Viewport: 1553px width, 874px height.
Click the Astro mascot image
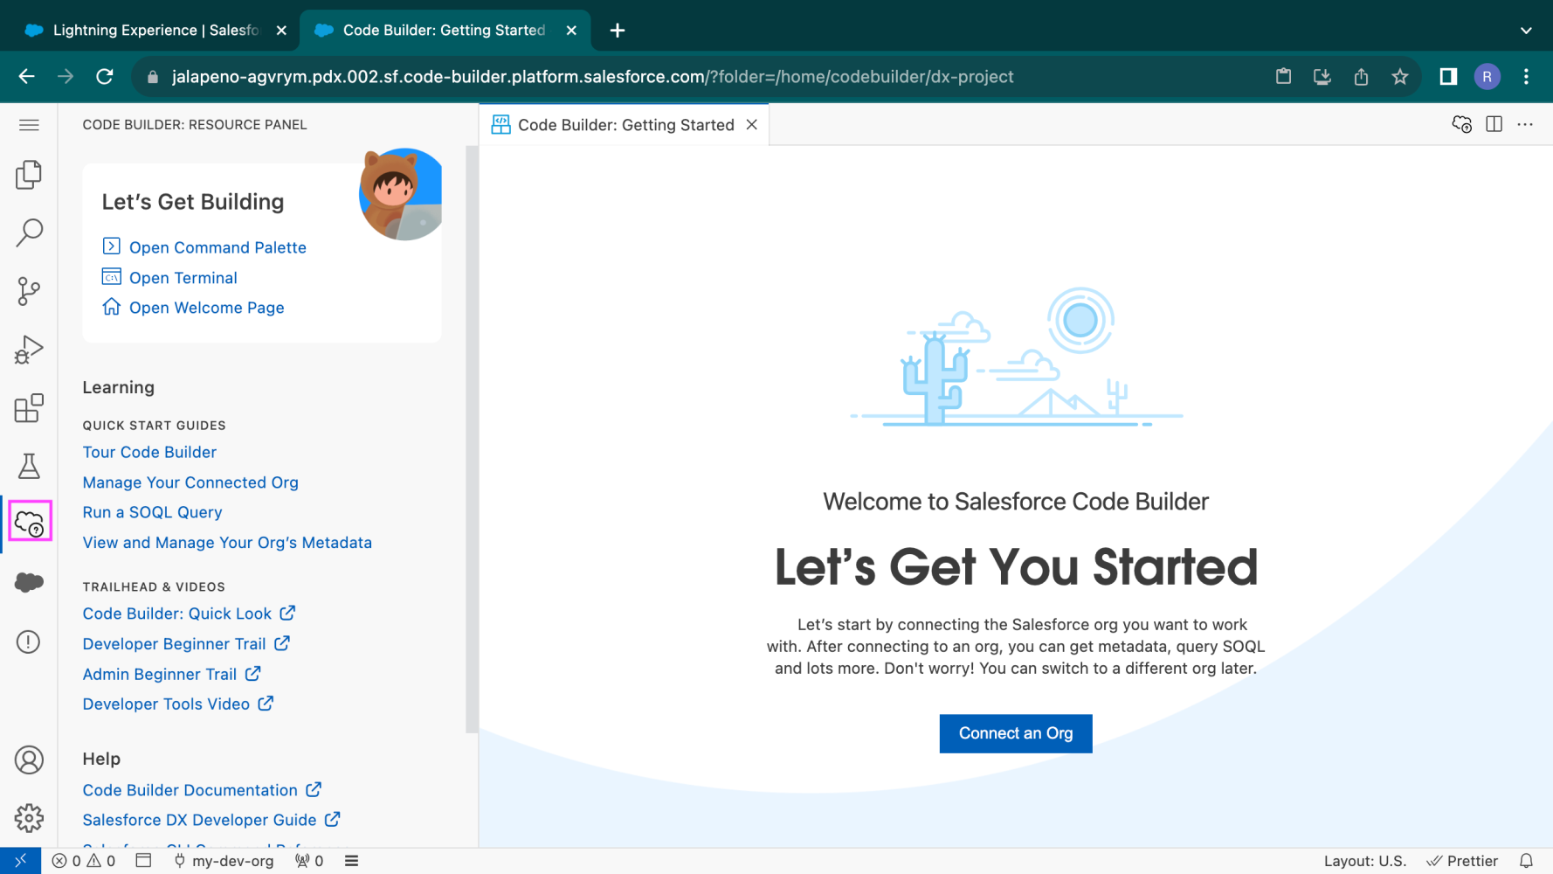point(401,194)
